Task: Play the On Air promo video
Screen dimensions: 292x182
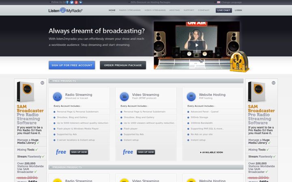Action: tap(197, 45)
